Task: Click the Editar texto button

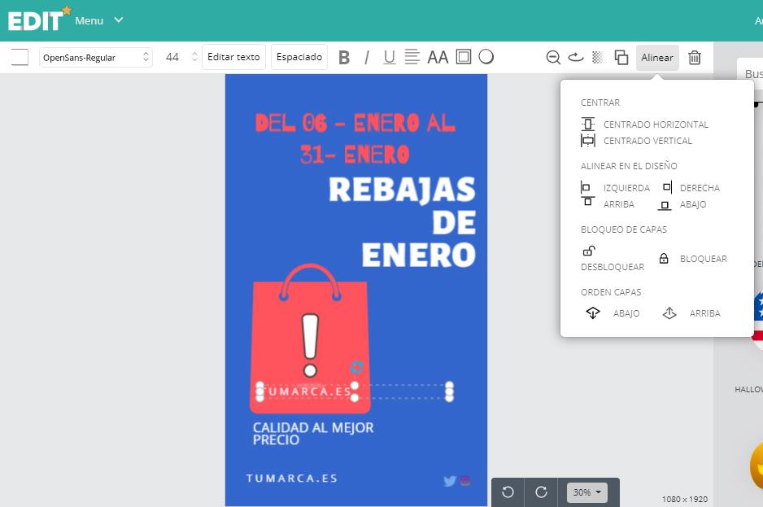Action: (233, 57)
